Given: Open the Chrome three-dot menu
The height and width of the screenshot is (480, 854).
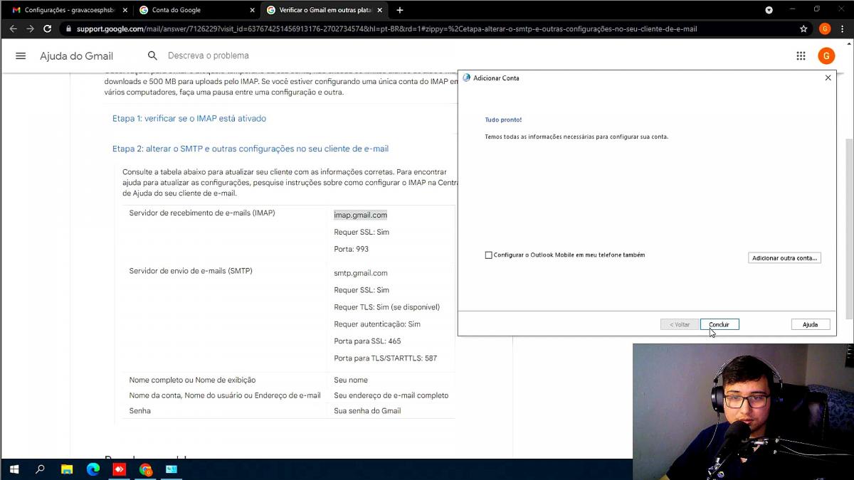Looking at the screenshot, I should point(843,29).
